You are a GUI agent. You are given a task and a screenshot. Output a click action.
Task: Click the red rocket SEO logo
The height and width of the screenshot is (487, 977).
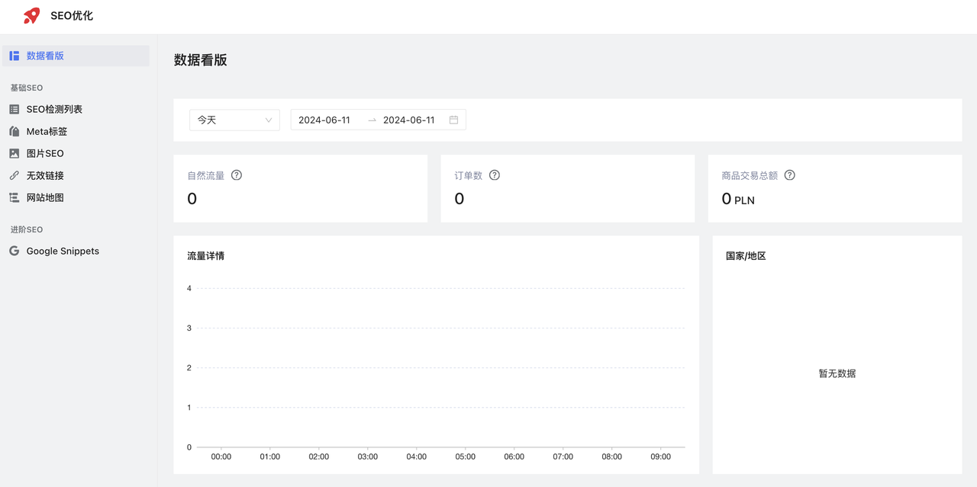point(31,15)
